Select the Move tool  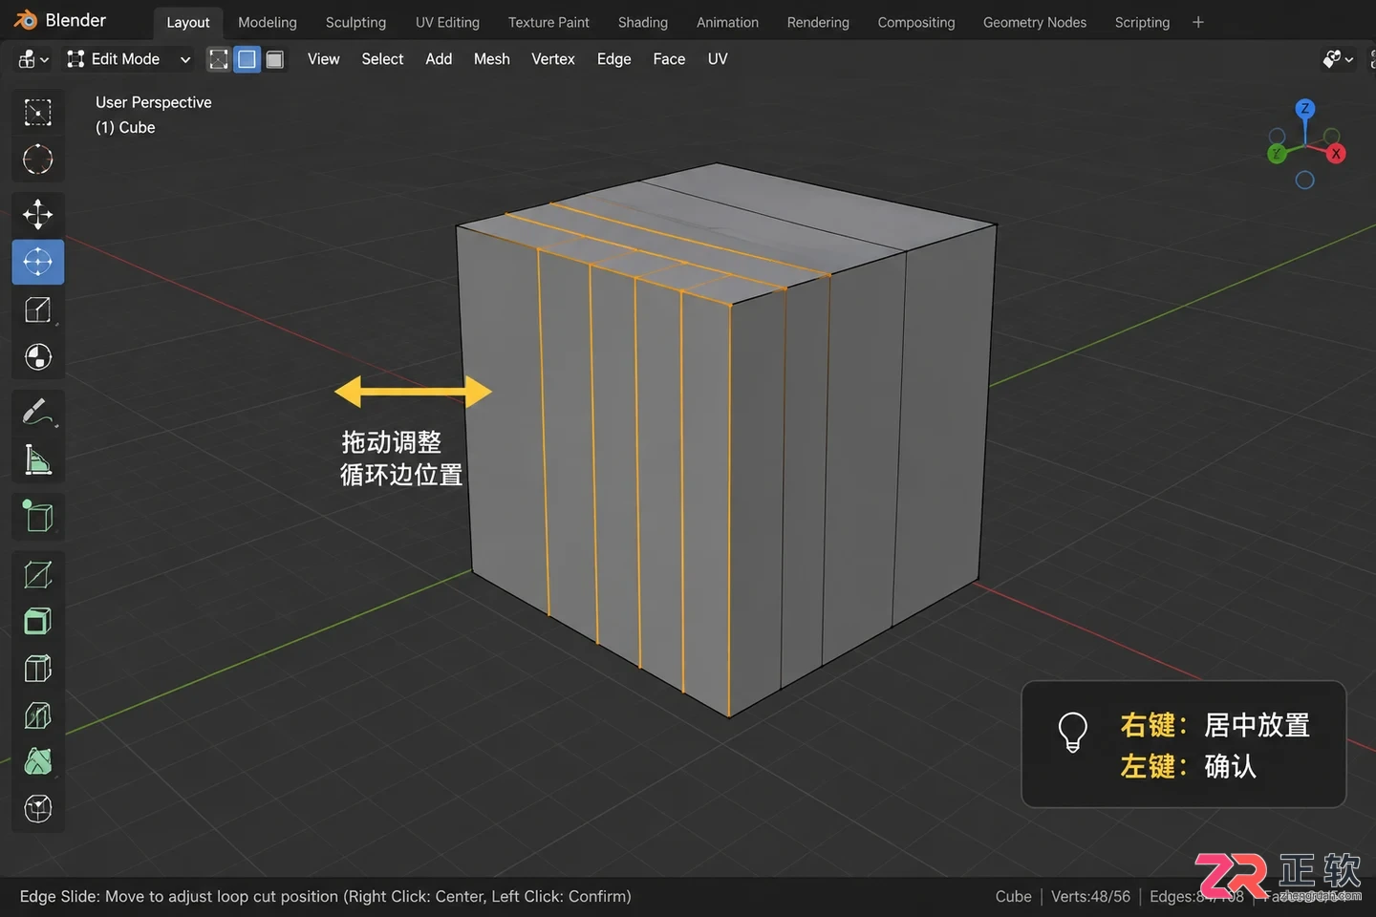(x=38, y=215)
